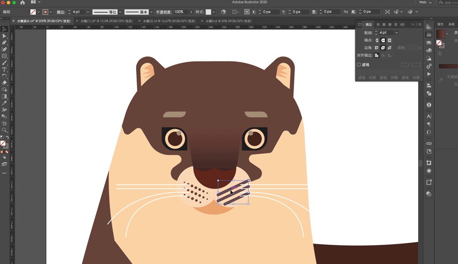Open the Recolor Artwork wheel icon

click(x=224, y=12)
